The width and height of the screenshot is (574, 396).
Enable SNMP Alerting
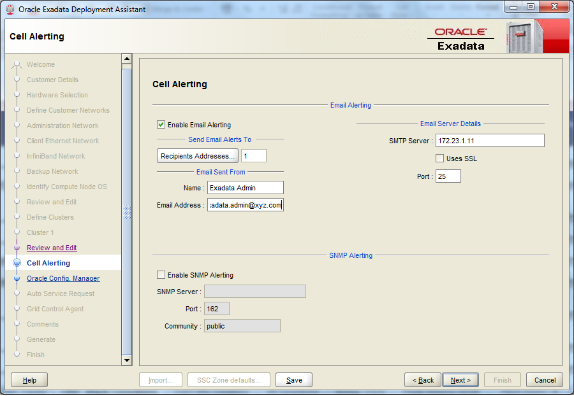161,275
